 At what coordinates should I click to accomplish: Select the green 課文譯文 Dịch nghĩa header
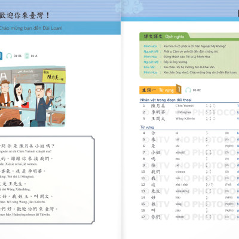[x=164, y=36]
